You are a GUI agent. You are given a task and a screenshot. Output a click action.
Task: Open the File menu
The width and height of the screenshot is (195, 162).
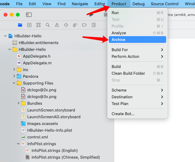[19, 4]
